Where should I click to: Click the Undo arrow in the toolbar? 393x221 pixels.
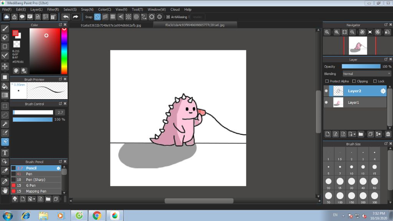click(x=66, y=17)
